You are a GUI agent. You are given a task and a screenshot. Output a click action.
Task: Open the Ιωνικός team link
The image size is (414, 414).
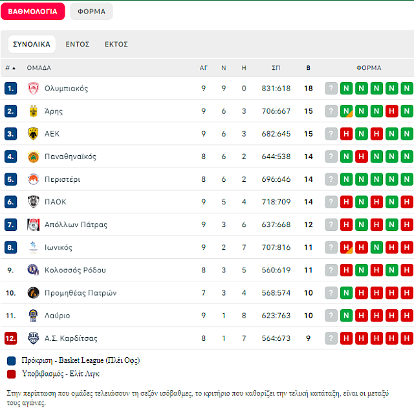[58, 248]
